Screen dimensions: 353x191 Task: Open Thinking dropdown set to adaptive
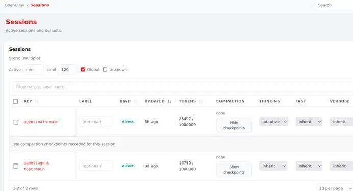point(273,122)
